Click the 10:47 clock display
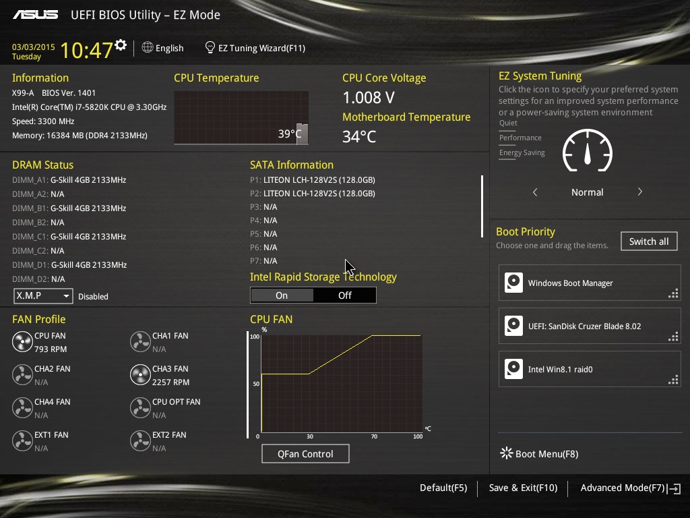 (x=87, y=50)
